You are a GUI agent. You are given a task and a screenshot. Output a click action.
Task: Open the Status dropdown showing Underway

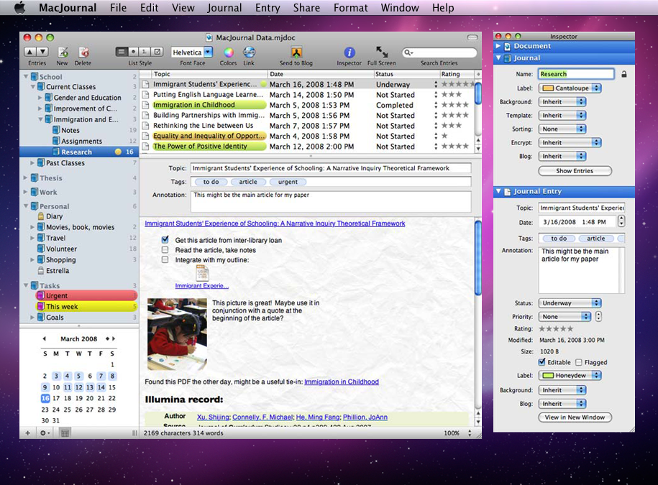(570, 302)
